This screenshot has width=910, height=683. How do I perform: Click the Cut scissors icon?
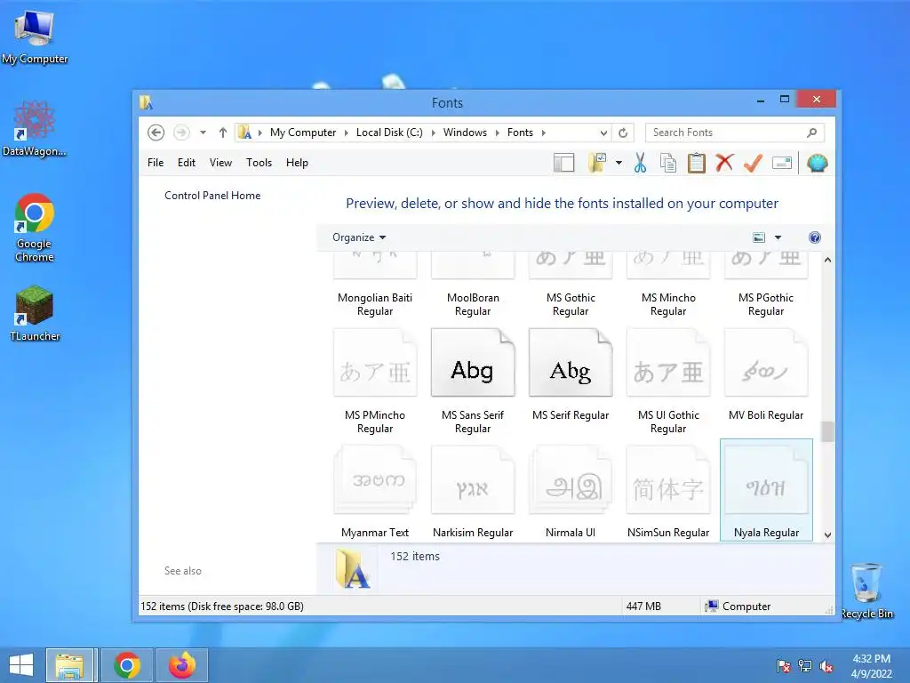tap(640, 164)
